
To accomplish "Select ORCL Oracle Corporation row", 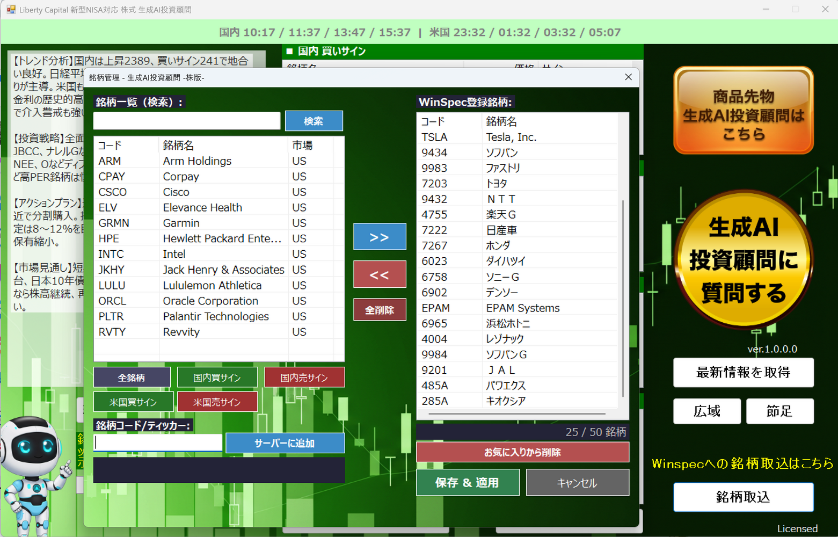I will tap(219, 301).
